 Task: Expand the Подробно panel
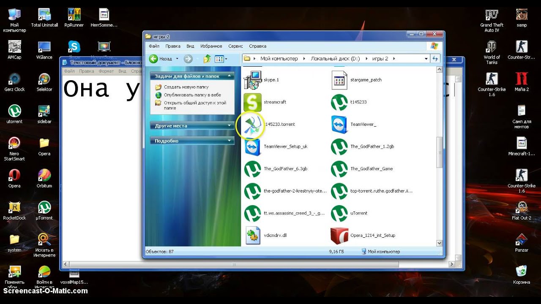pos(230,141)
